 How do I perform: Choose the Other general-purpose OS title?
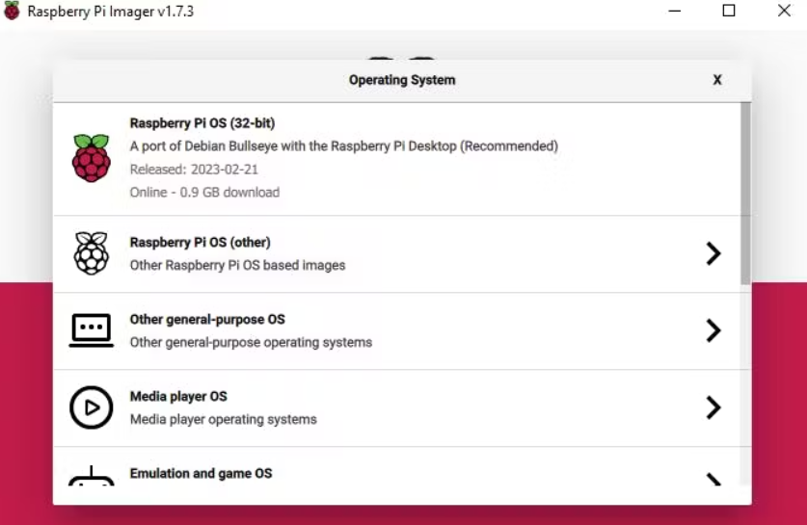click(x=207, y=319)
